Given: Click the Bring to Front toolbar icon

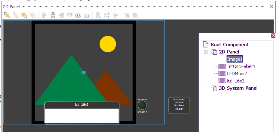Looking at the screenshot, I should [7, 15].
